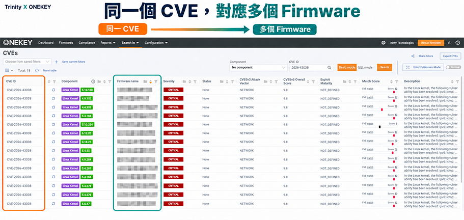The height and width of the screenshot is (220, 464).
Task: Click Share filters
Action: click(x=422, y=56)
